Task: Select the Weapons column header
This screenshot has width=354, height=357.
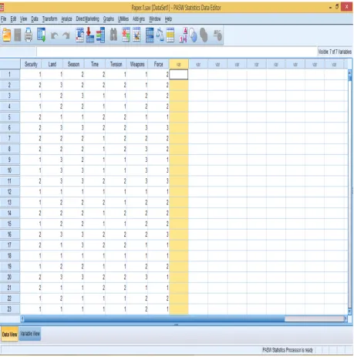Action: (x=137, y=64)
